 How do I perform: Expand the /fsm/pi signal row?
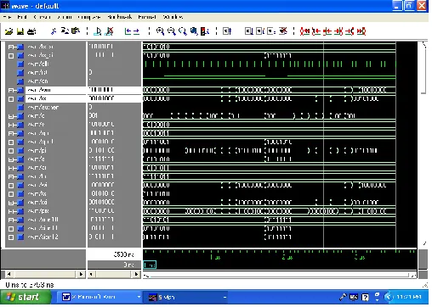pos(11,151)
